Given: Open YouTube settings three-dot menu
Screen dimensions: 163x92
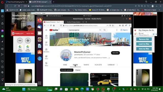Looking at the screenshot, I should [117, 30].
